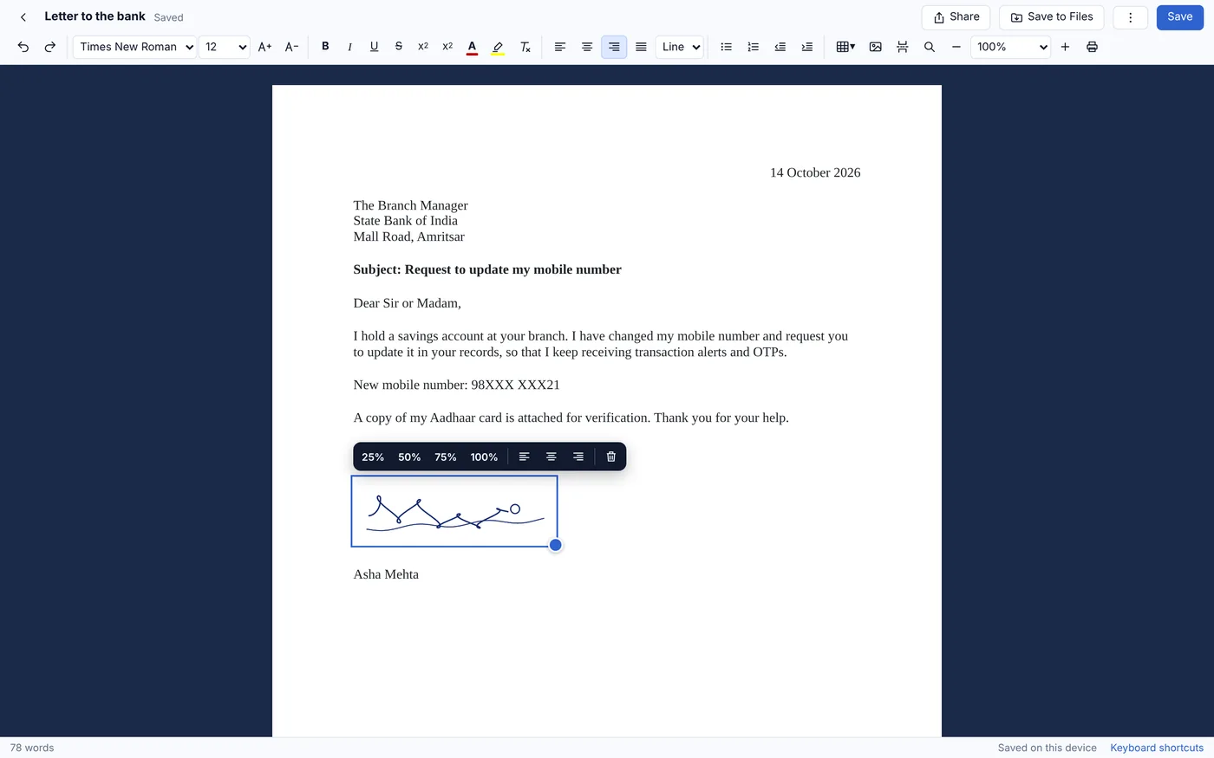Zoom out with the minus button
The width and height of the screenshot is (1214, 758).
tap(956, 47)
